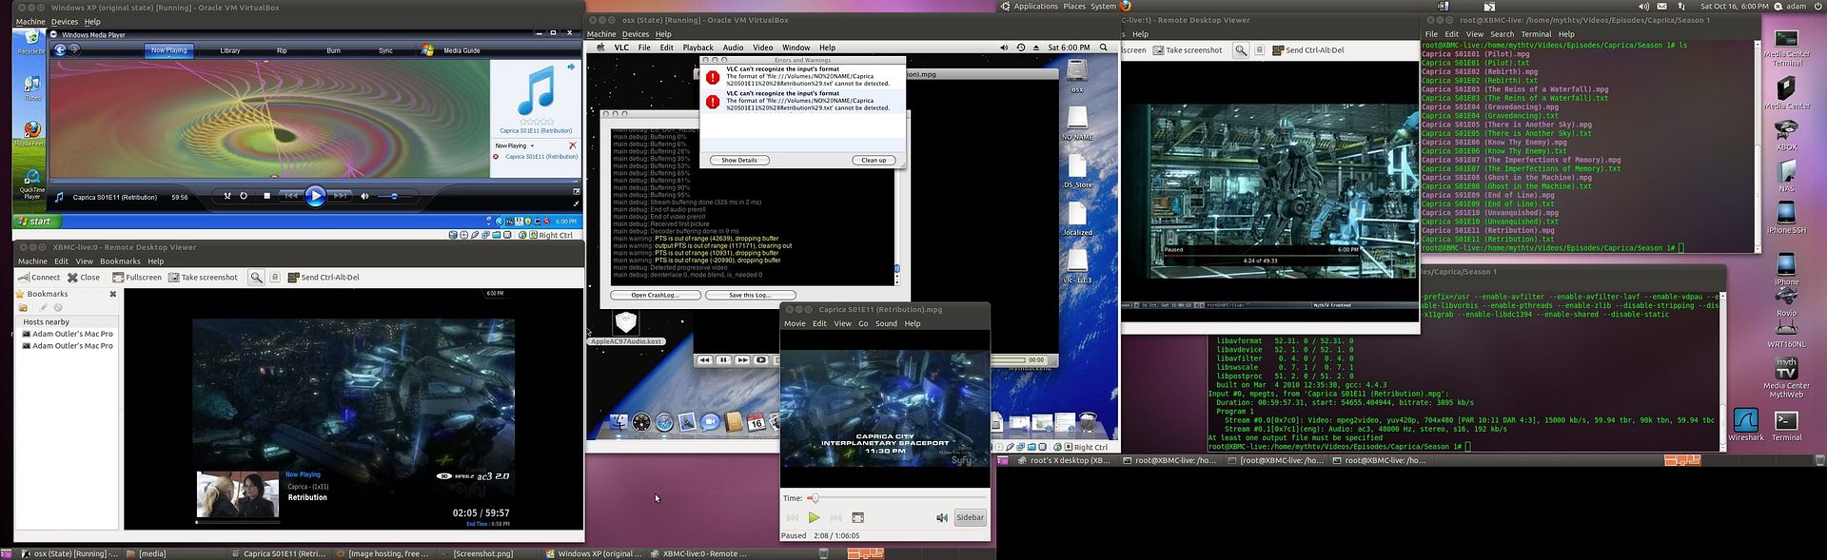Skip to next track in Windows Media Player
This screenshot has width=1827, height=560.
point(340,197)
